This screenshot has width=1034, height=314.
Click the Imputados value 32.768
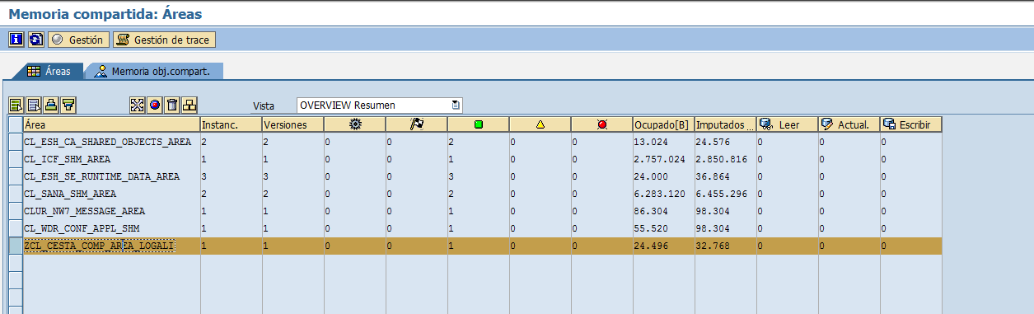725,246
